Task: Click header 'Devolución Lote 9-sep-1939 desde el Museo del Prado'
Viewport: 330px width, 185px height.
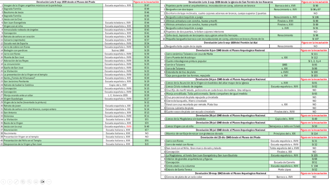Action: coord(66,2)
